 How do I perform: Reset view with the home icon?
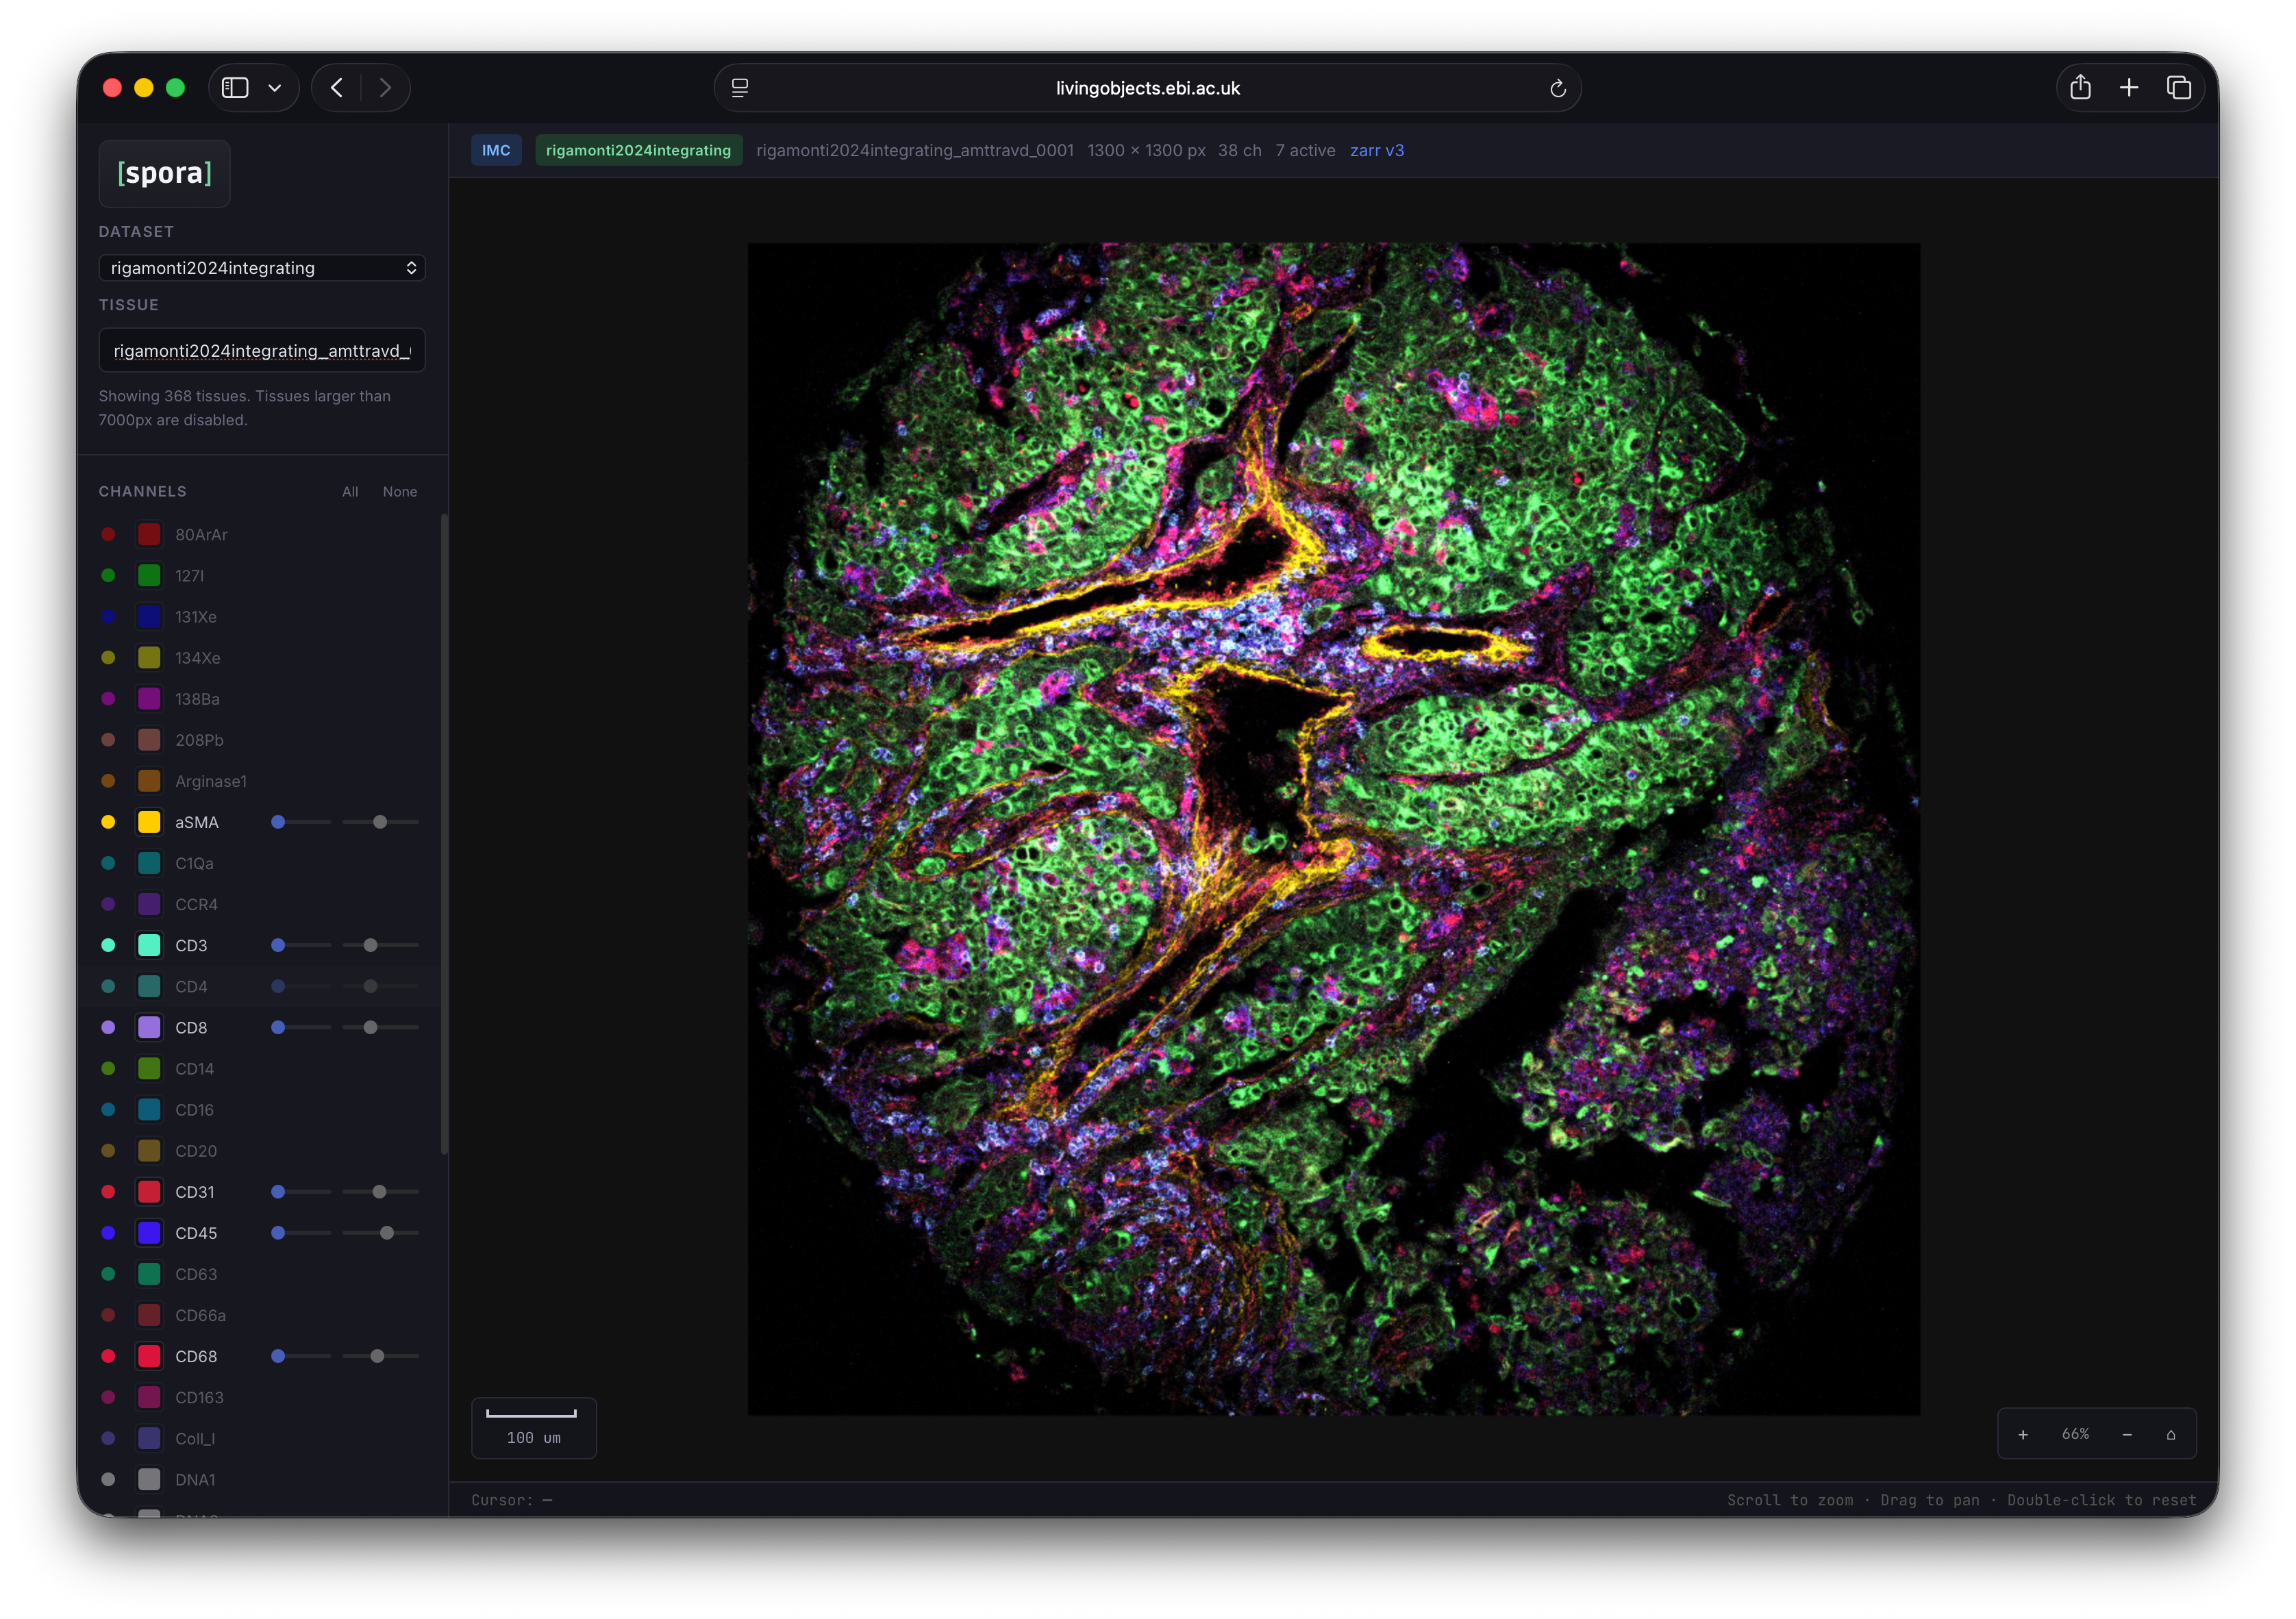click(2171, 1435)
